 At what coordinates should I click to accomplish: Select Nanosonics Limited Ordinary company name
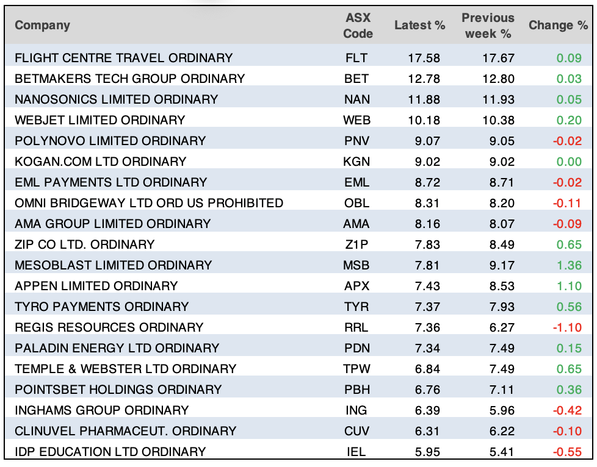pos(116,99)
